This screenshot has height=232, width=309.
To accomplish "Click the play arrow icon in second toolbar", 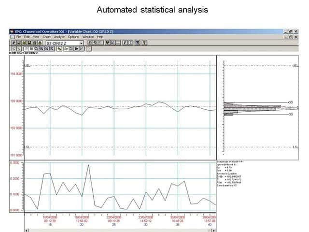I will pyautogui.click(x=76, y=48).
